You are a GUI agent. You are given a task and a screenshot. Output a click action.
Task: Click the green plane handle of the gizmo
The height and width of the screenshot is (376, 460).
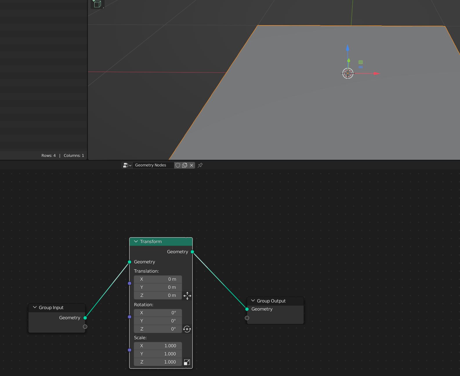tap(361, 62)
